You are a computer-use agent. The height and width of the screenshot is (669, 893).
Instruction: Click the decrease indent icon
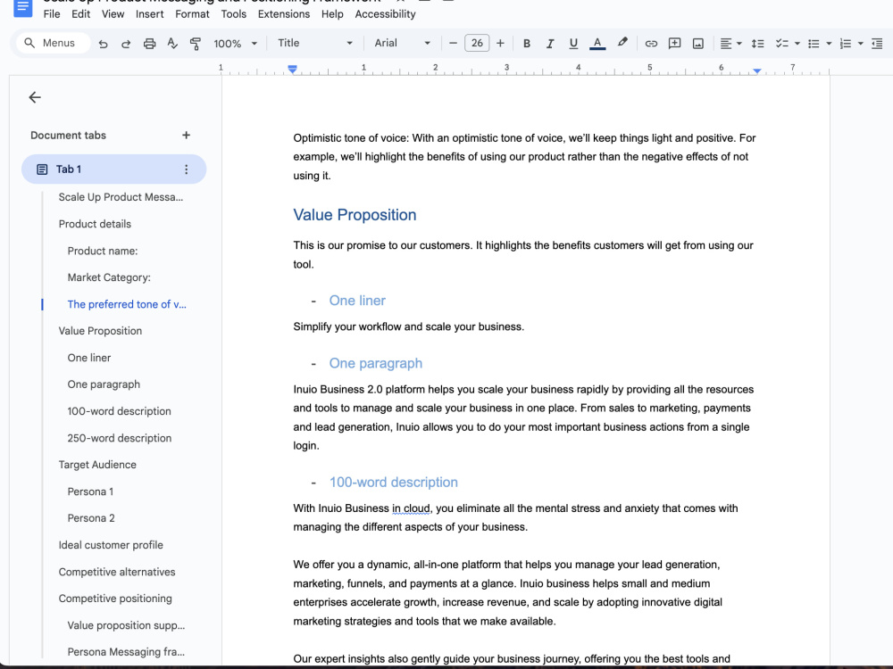tap(877, 44)
